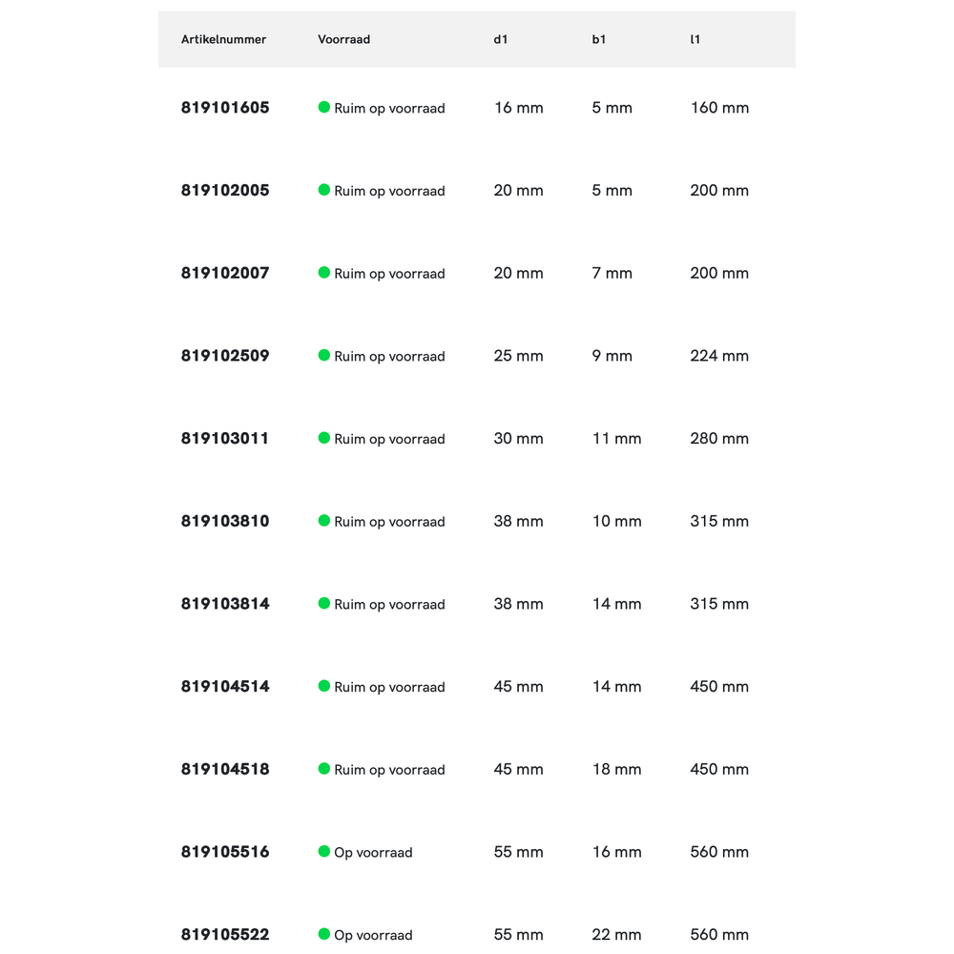Click green stock indicator for 819104518
Screen dimensions: 954x954
(x=324, y=768)
